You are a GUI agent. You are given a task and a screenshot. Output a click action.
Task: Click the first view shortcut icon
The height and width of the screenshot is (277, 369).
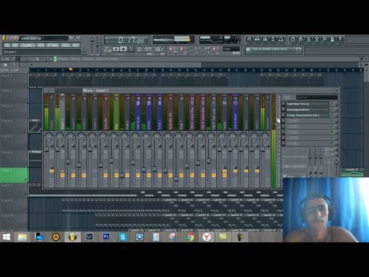tap(250, 39)
